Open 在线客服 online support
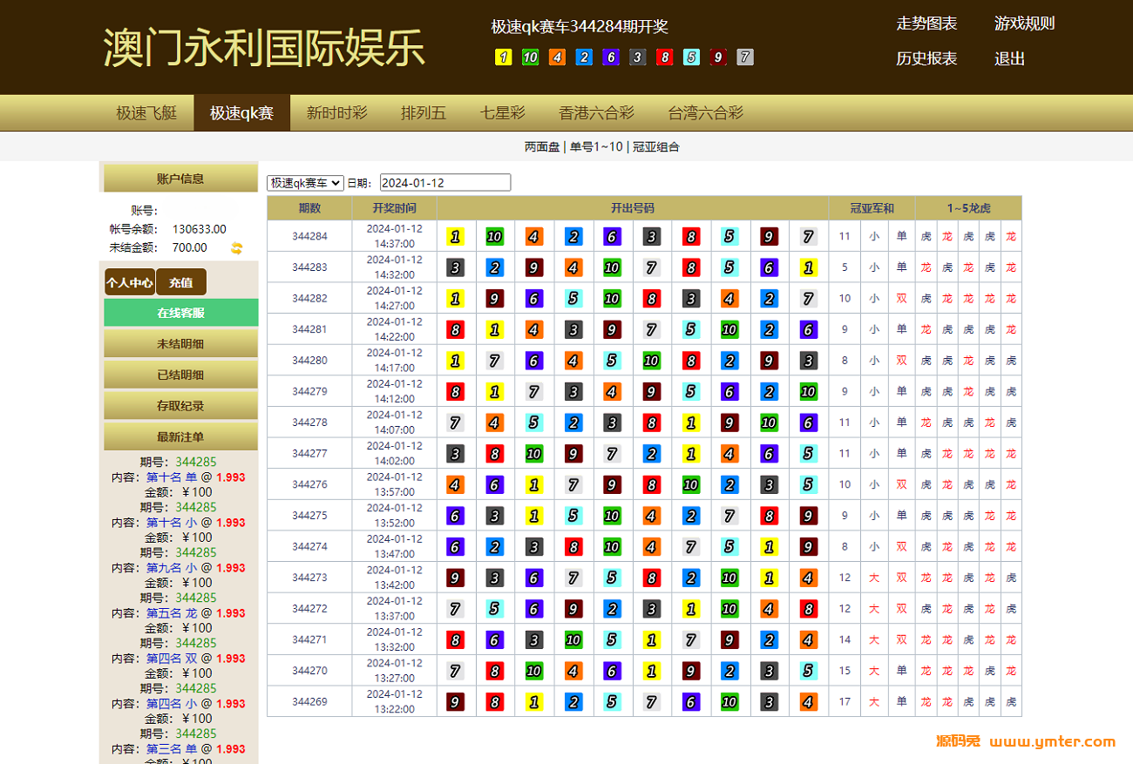The height and width of the screenshot is (764, 1133). [180, 313]
